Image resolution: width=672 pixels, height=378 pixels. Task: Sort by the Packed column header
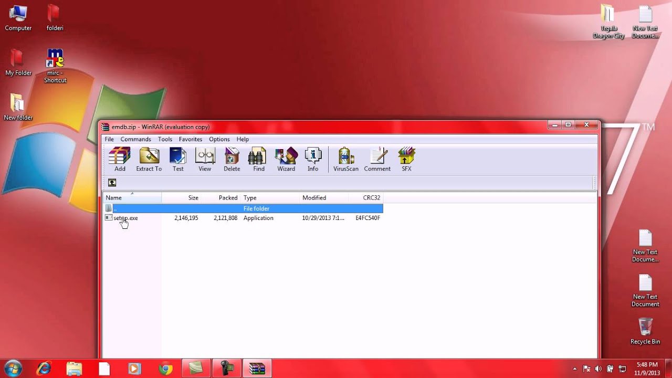pos(221,198)
